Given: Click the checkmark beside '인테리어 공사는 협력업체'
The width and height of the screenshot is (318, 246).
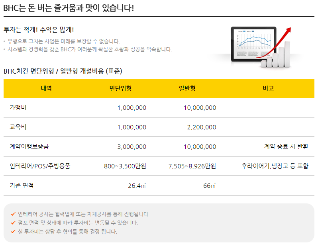Looking at the screenshot, I should point(13,214).
